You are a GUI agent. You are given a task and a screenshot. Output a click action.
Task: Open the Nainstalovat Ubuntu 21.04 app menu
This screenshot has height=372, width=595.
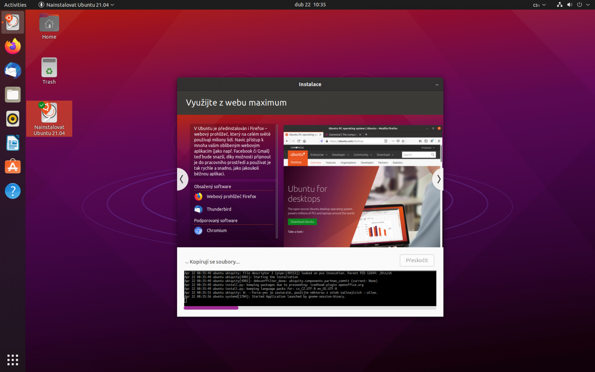76,5
